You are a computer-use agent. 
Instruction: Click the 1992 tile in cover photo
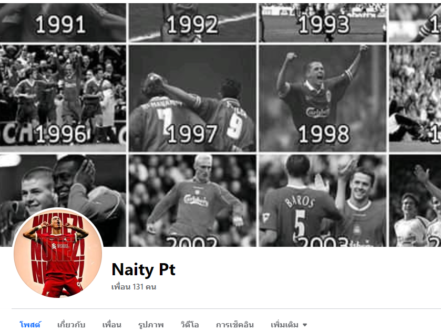click(x=192, y=22)
